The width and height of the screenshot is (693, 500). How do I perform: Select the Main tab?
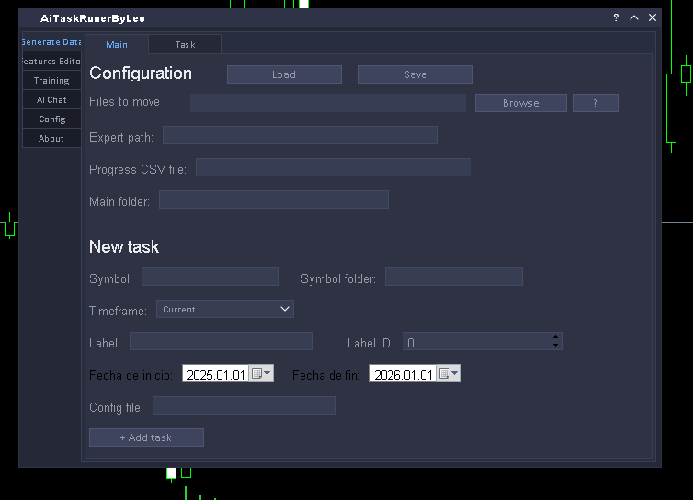(x=117, y=44)
